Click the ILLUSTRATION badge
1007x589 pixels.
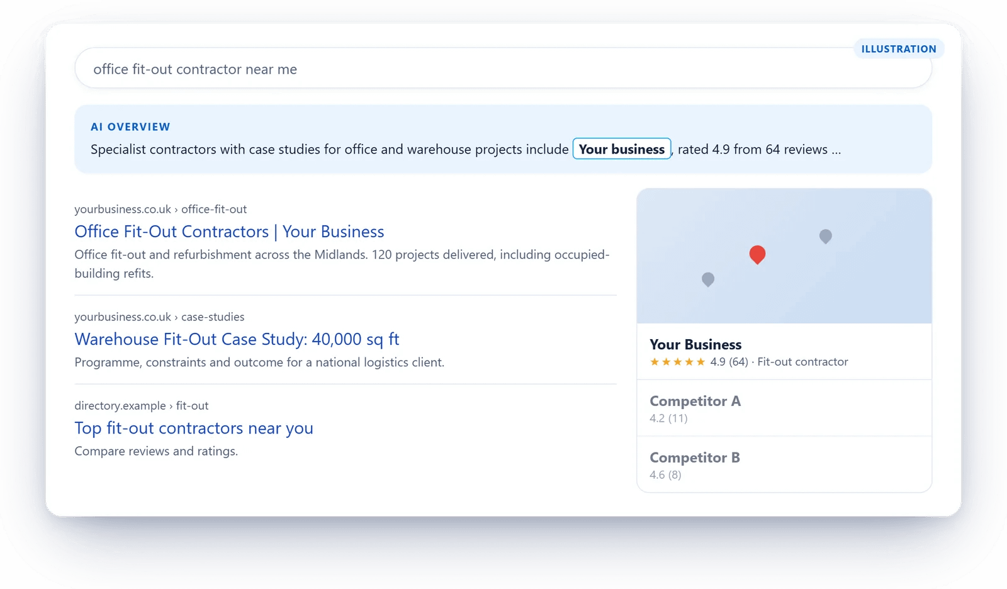coord(899,49)
